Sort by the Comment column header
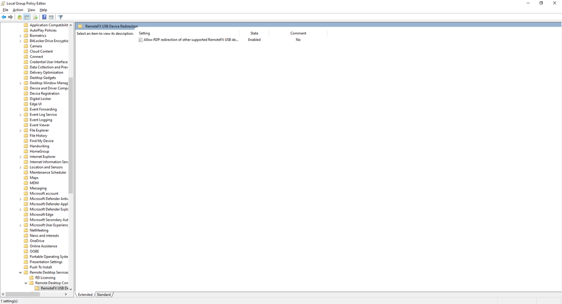 298,33
